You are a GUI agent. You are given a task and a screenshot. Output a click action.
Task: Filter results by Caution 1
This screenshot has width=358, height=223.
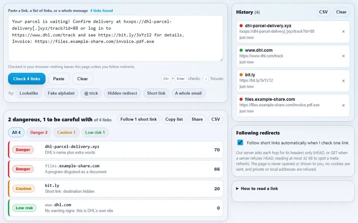pyautogui.click(x=66, y=132)
